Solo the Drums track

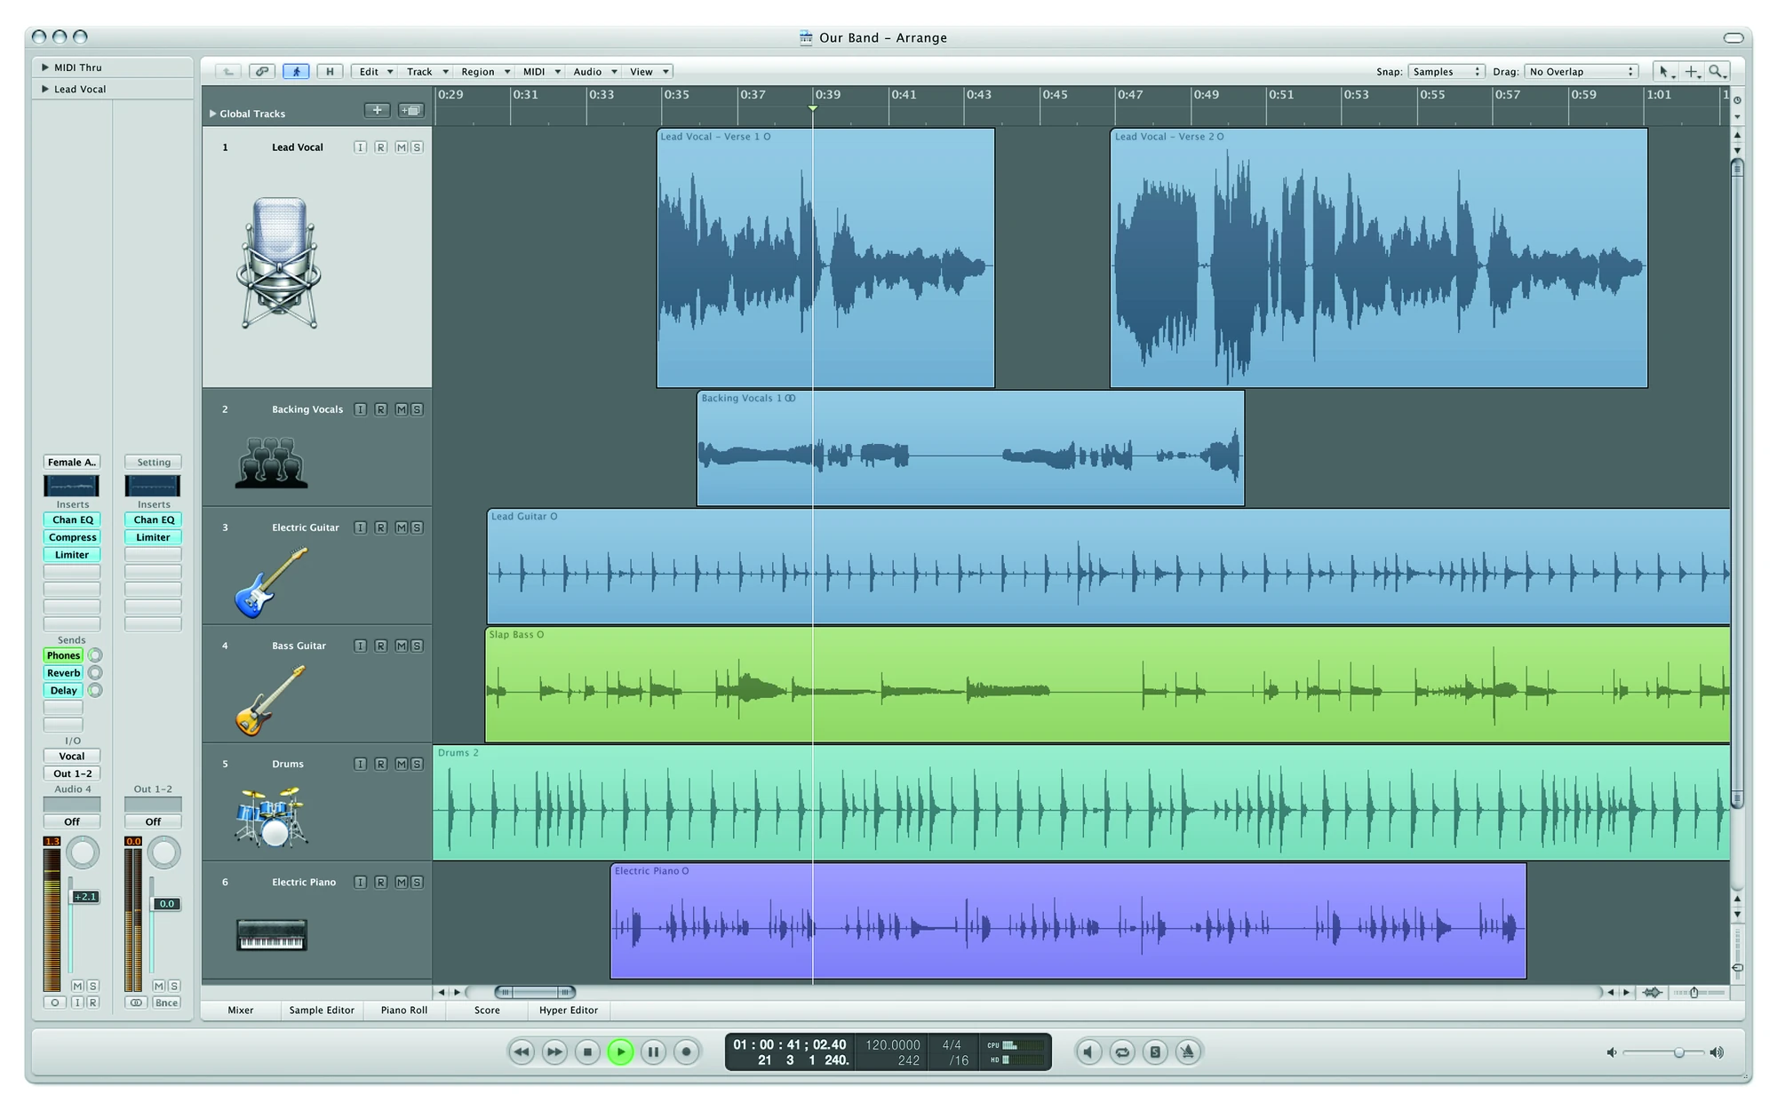tap(417, 764)
